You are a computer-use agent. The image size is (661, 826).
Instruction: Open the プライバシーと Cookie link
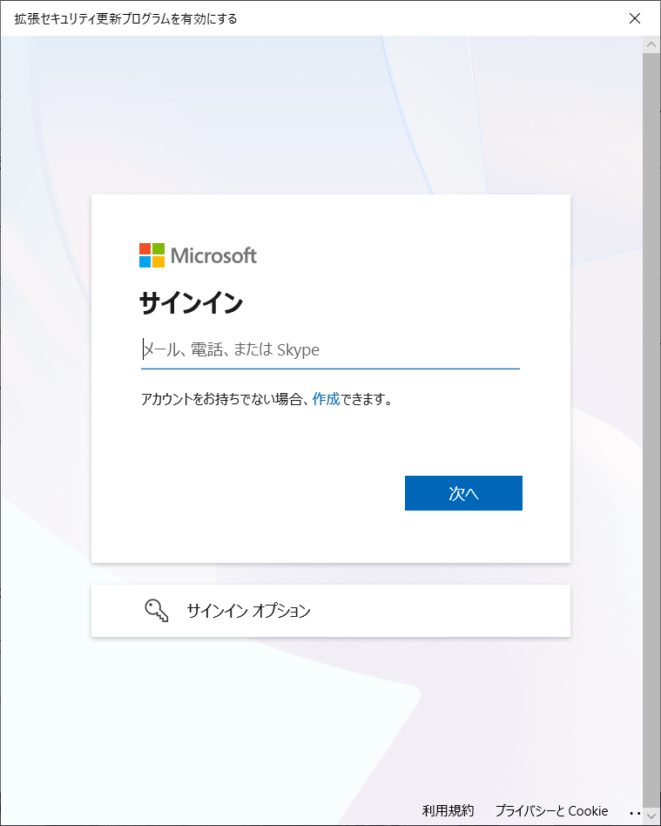pyautogui.click(x=551, y=810)
